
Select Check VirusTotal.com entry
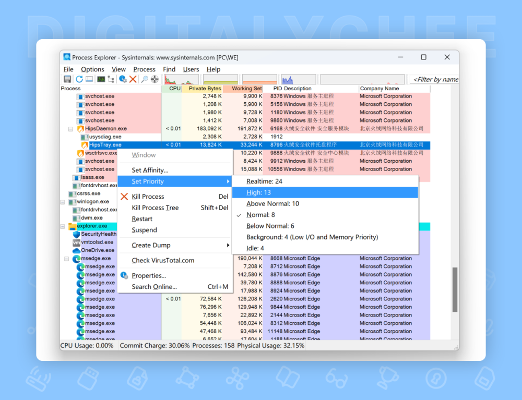pos(175,260)
